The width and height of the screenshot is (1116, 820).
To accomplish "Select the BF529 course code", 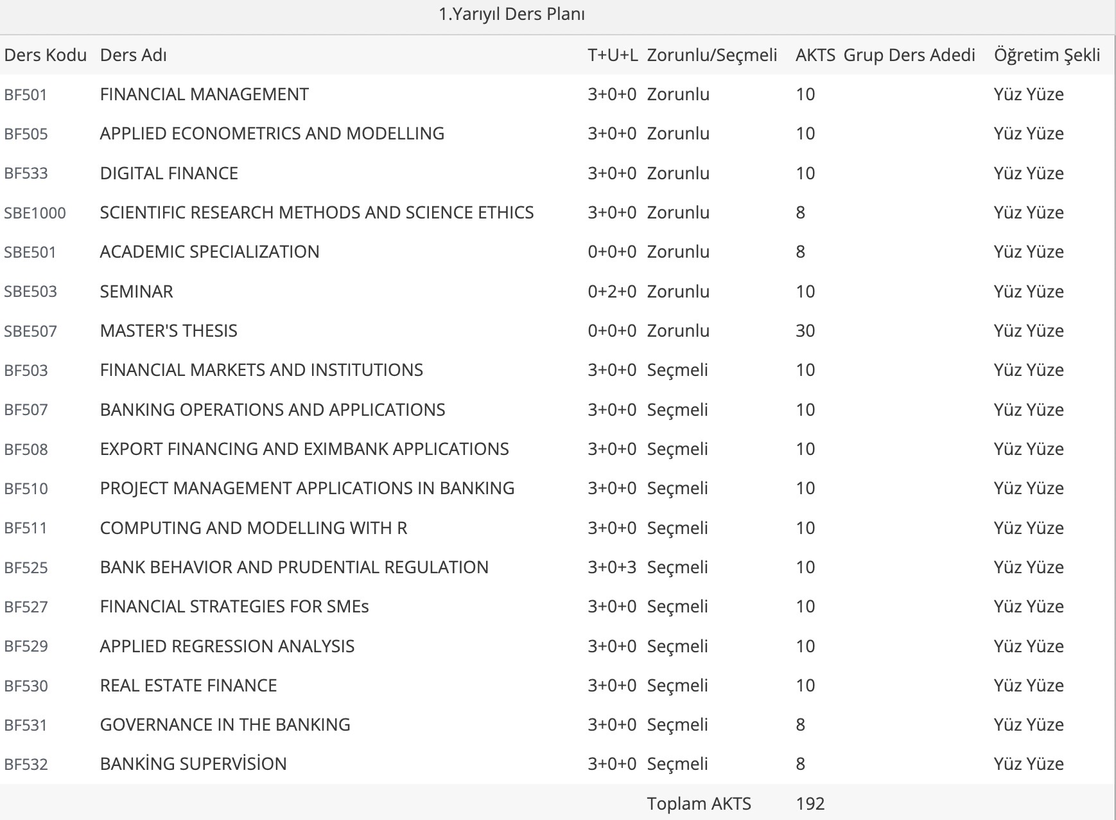I will tap(26, 647).
